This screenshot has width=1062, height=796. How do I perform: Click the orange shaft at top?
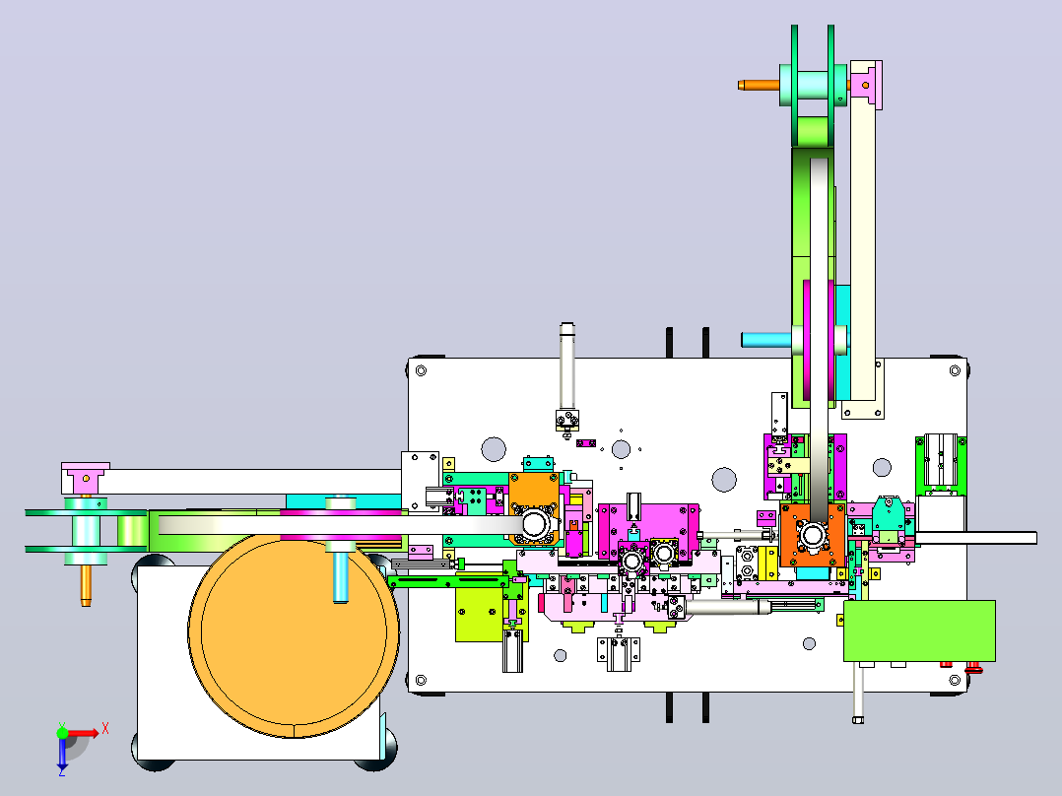pos(759,86)
